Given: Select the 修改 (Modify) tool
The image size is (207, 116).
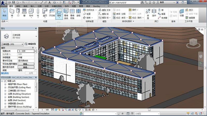Looking at the screenshot, I should tap(4, 13).
